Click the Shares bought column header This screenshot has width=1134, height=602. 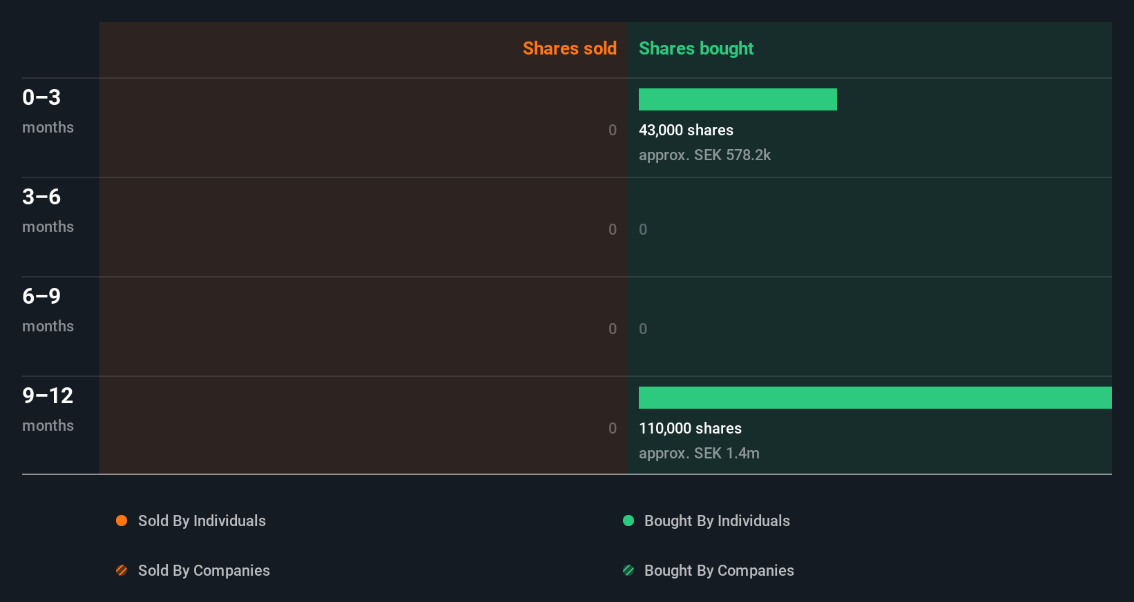pyautogui.click(x=696, y=48)
